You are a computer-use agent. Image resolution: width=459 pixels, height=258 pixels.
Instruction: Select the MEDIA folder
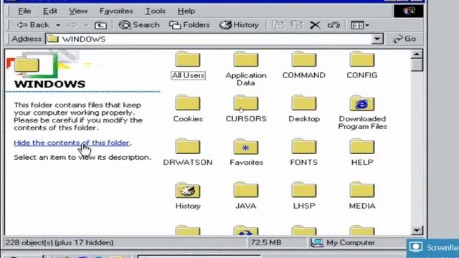click(362, 196)
